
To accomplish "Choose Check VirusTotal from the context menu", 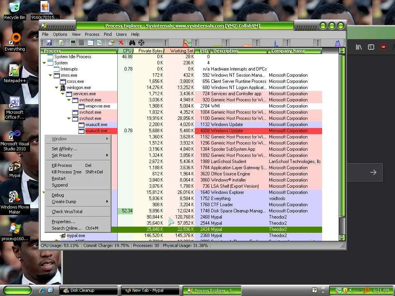I will 78,212.
